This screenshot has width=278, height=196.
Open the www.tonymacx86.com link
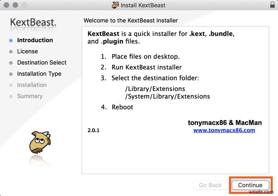224,130
